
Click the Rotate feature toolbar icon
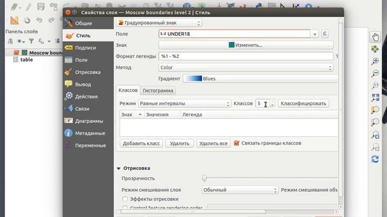27,20
